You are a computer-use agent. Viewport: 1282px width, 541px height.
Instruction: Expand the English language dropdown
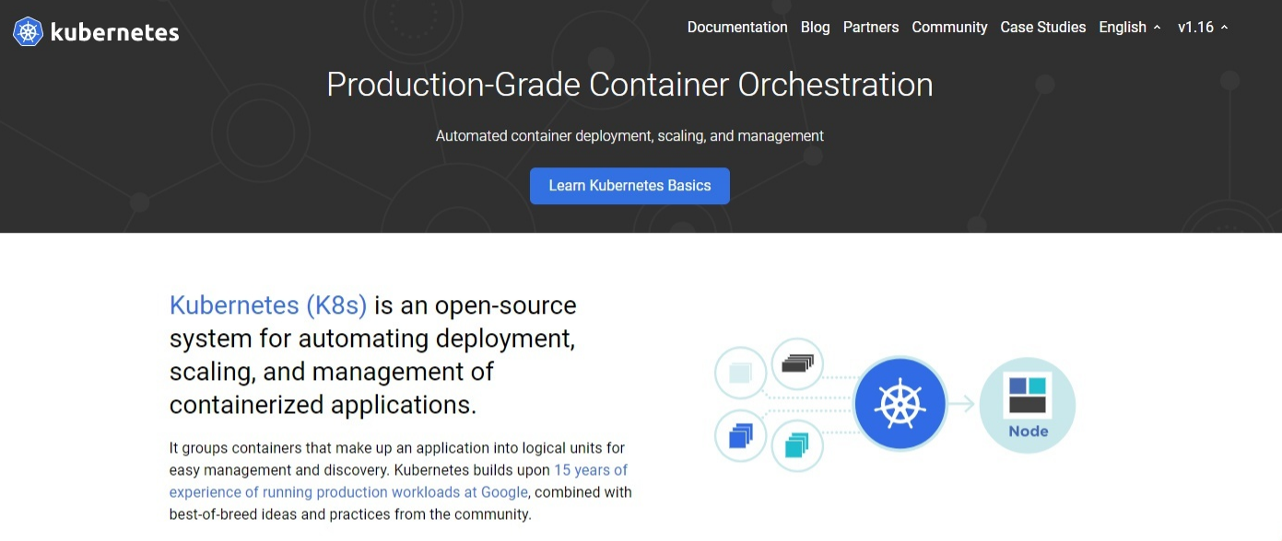(x=1130, y=28)
